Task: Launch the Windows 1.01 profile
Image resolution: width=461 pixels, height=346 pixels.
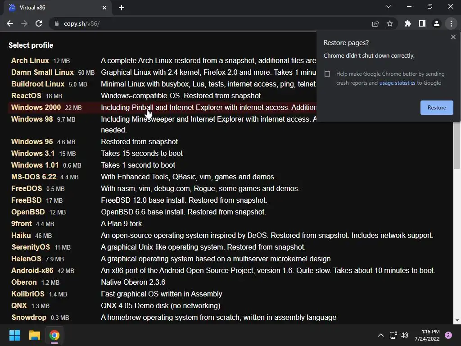Action: [35, 165]
